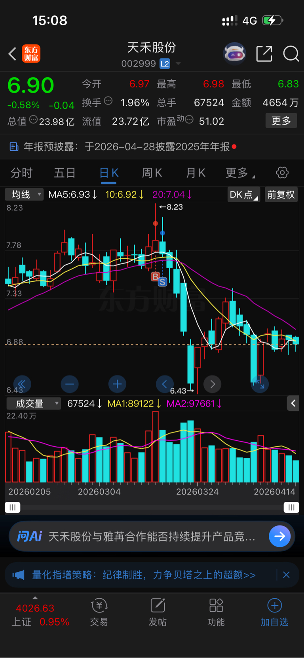The height and width of the screenshot is (658, 304).
Task: Tap the MA1:89122 volume legend
Action: pyautogui.click(x=134, y=404)
